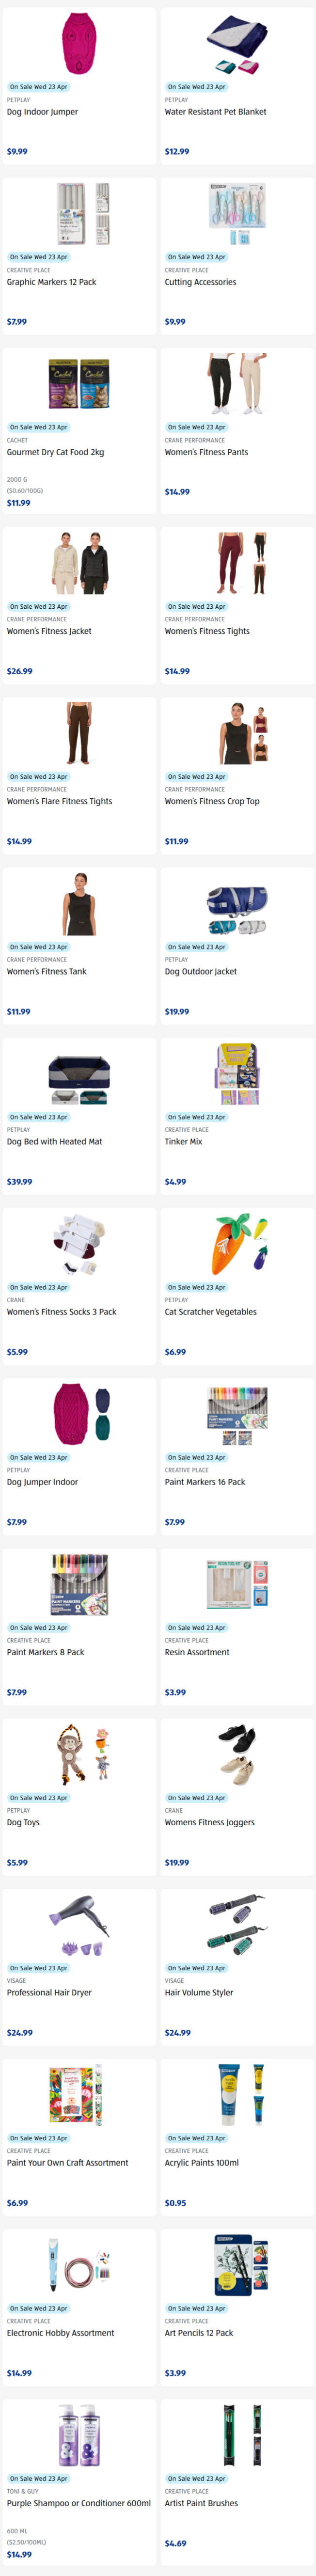Screen dimensions: 316x2576
Task: Click the Cat Scratcher Vegetables carrot image
Action: click(237, 1244)
